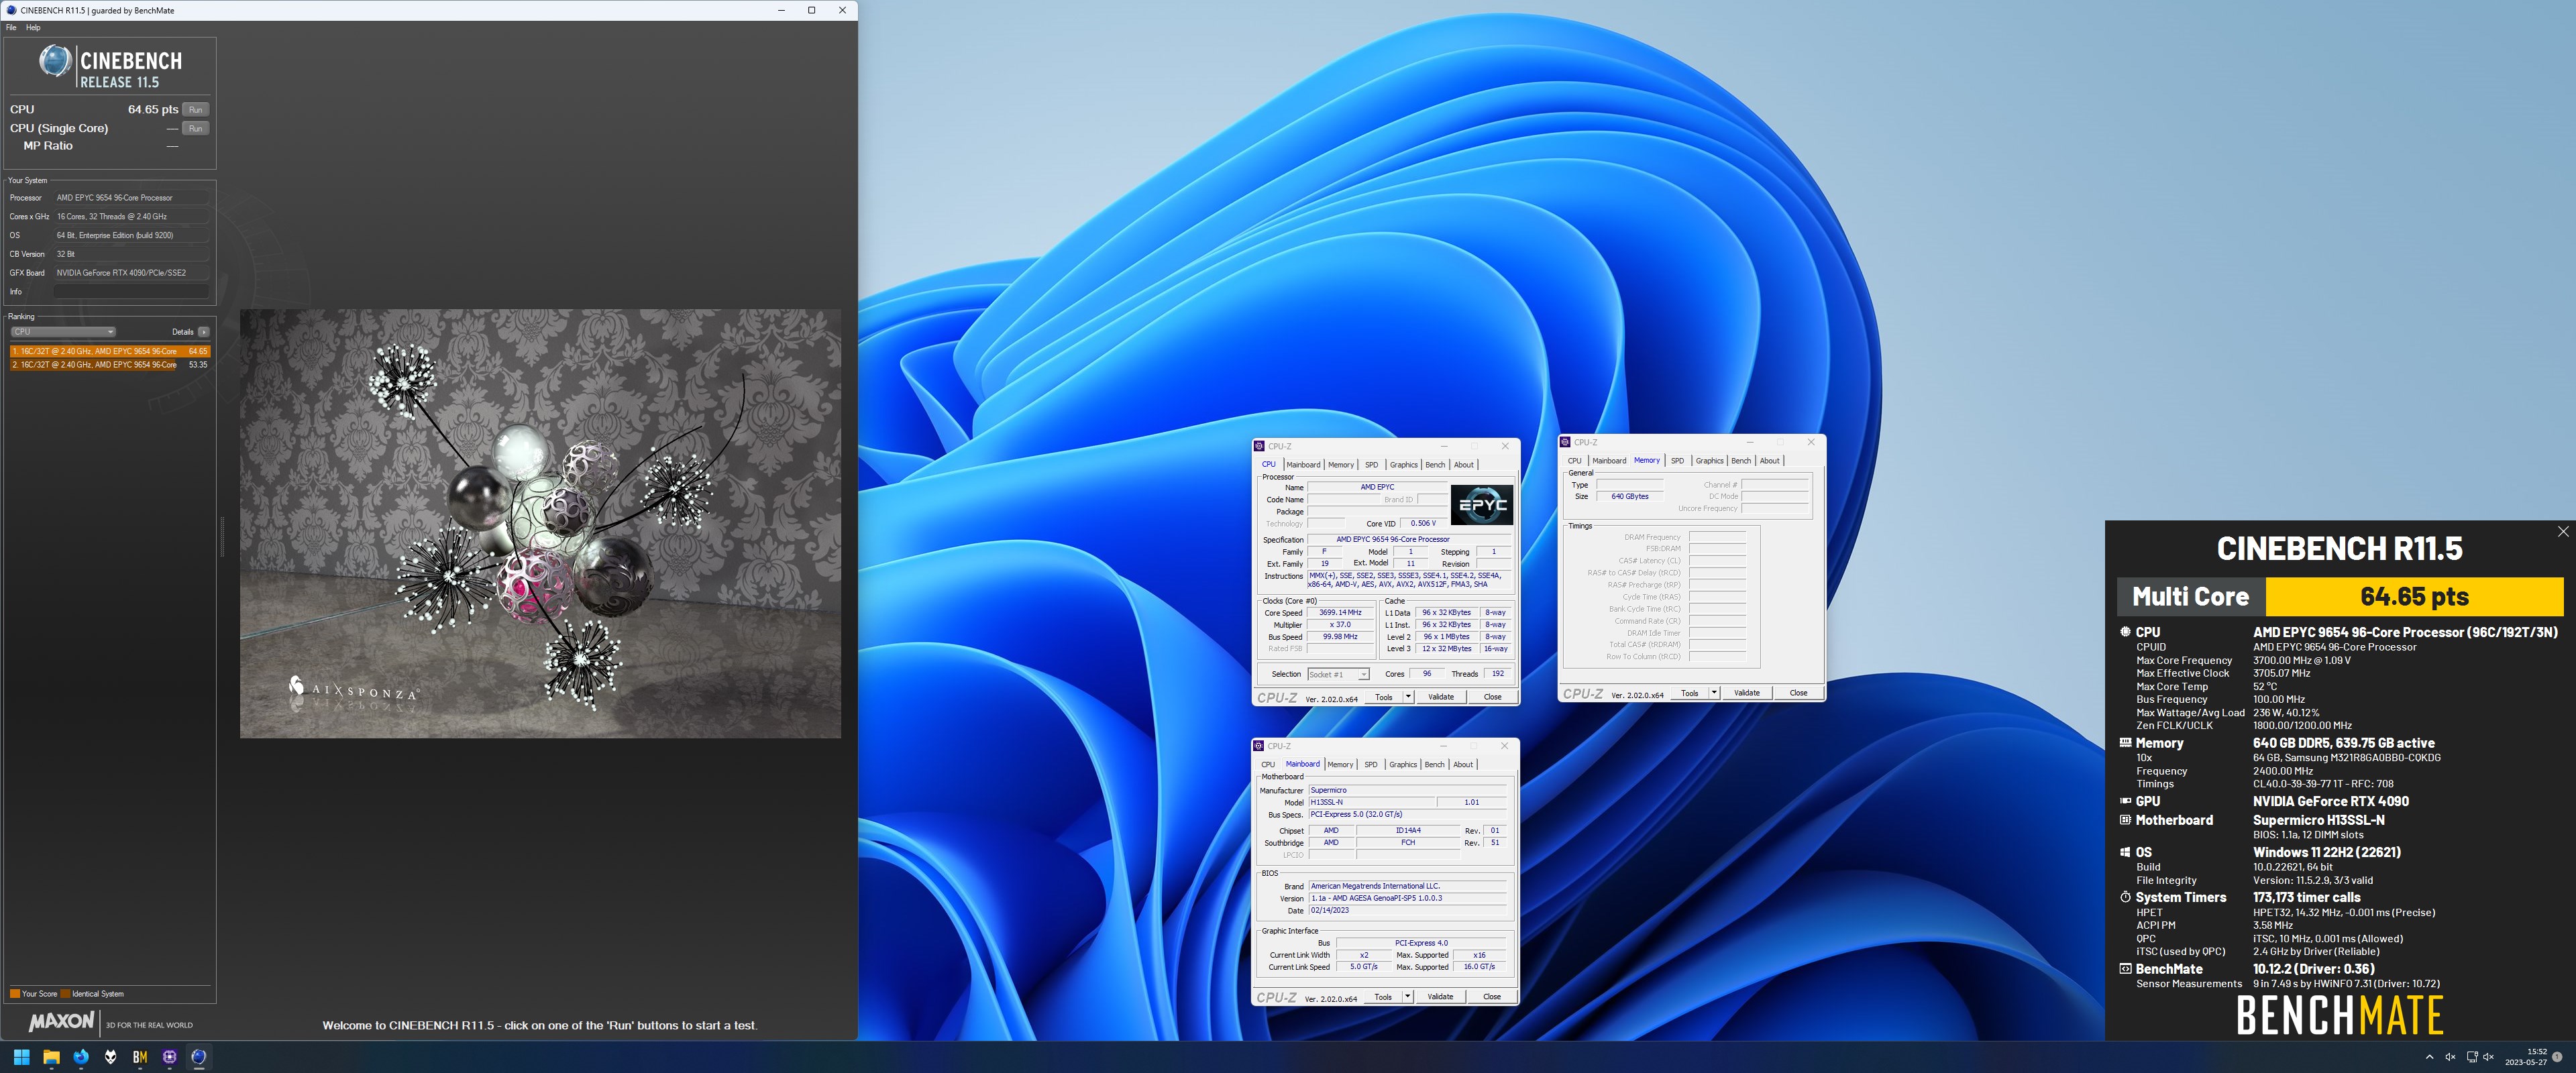Open the CPU tab in the Memory-tab CPU-Z window
This screenshot has width=2576, height=1073.
pyautogui.click(x=1574, y=460)
